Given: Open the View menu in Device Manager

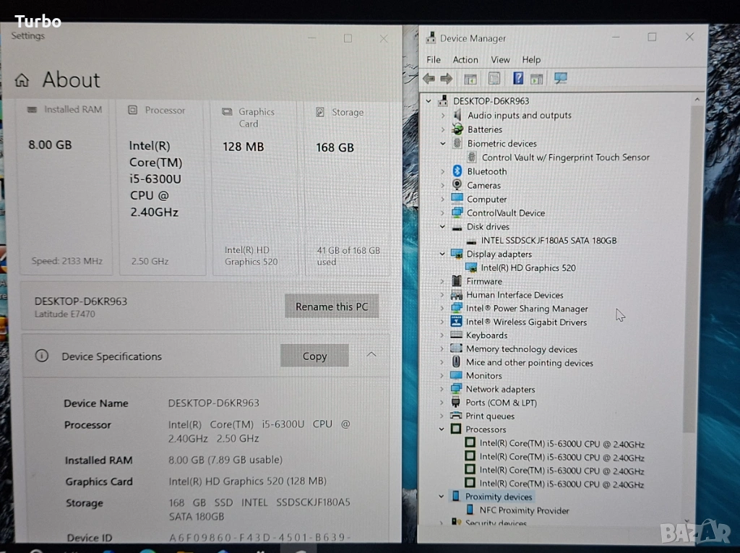Looking at the screenshot, I should [500, 60].
